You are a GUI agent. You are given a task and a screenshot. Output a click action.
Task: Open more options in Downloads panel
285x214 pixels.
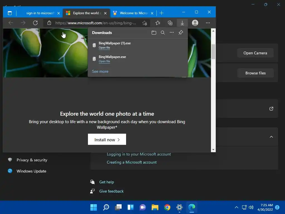tap(171, 32)
